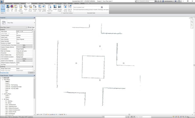This screenshot has height=118, width=195.
Task: Open the Floor Plan type selector dropdown
Action: click(34, 23)
